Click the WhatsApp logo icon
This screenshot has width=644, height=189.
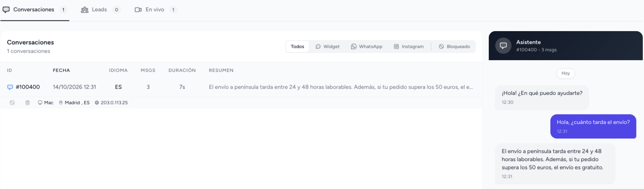pyautogui.click(x=354, y=47)
